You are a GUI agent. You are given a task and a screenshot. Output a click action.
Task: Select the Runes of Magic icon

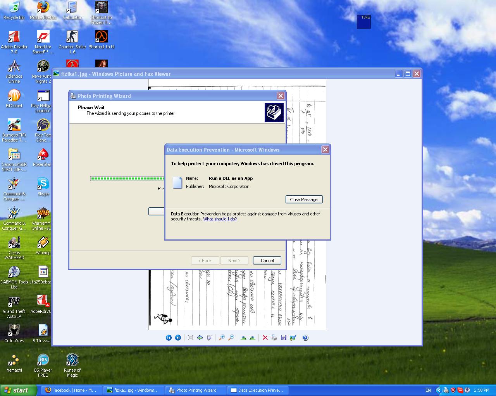[x=72, y=365]
